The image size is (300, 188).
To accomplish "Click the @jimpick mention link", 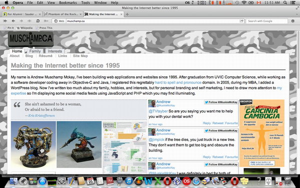I will (x=156, y=140).
